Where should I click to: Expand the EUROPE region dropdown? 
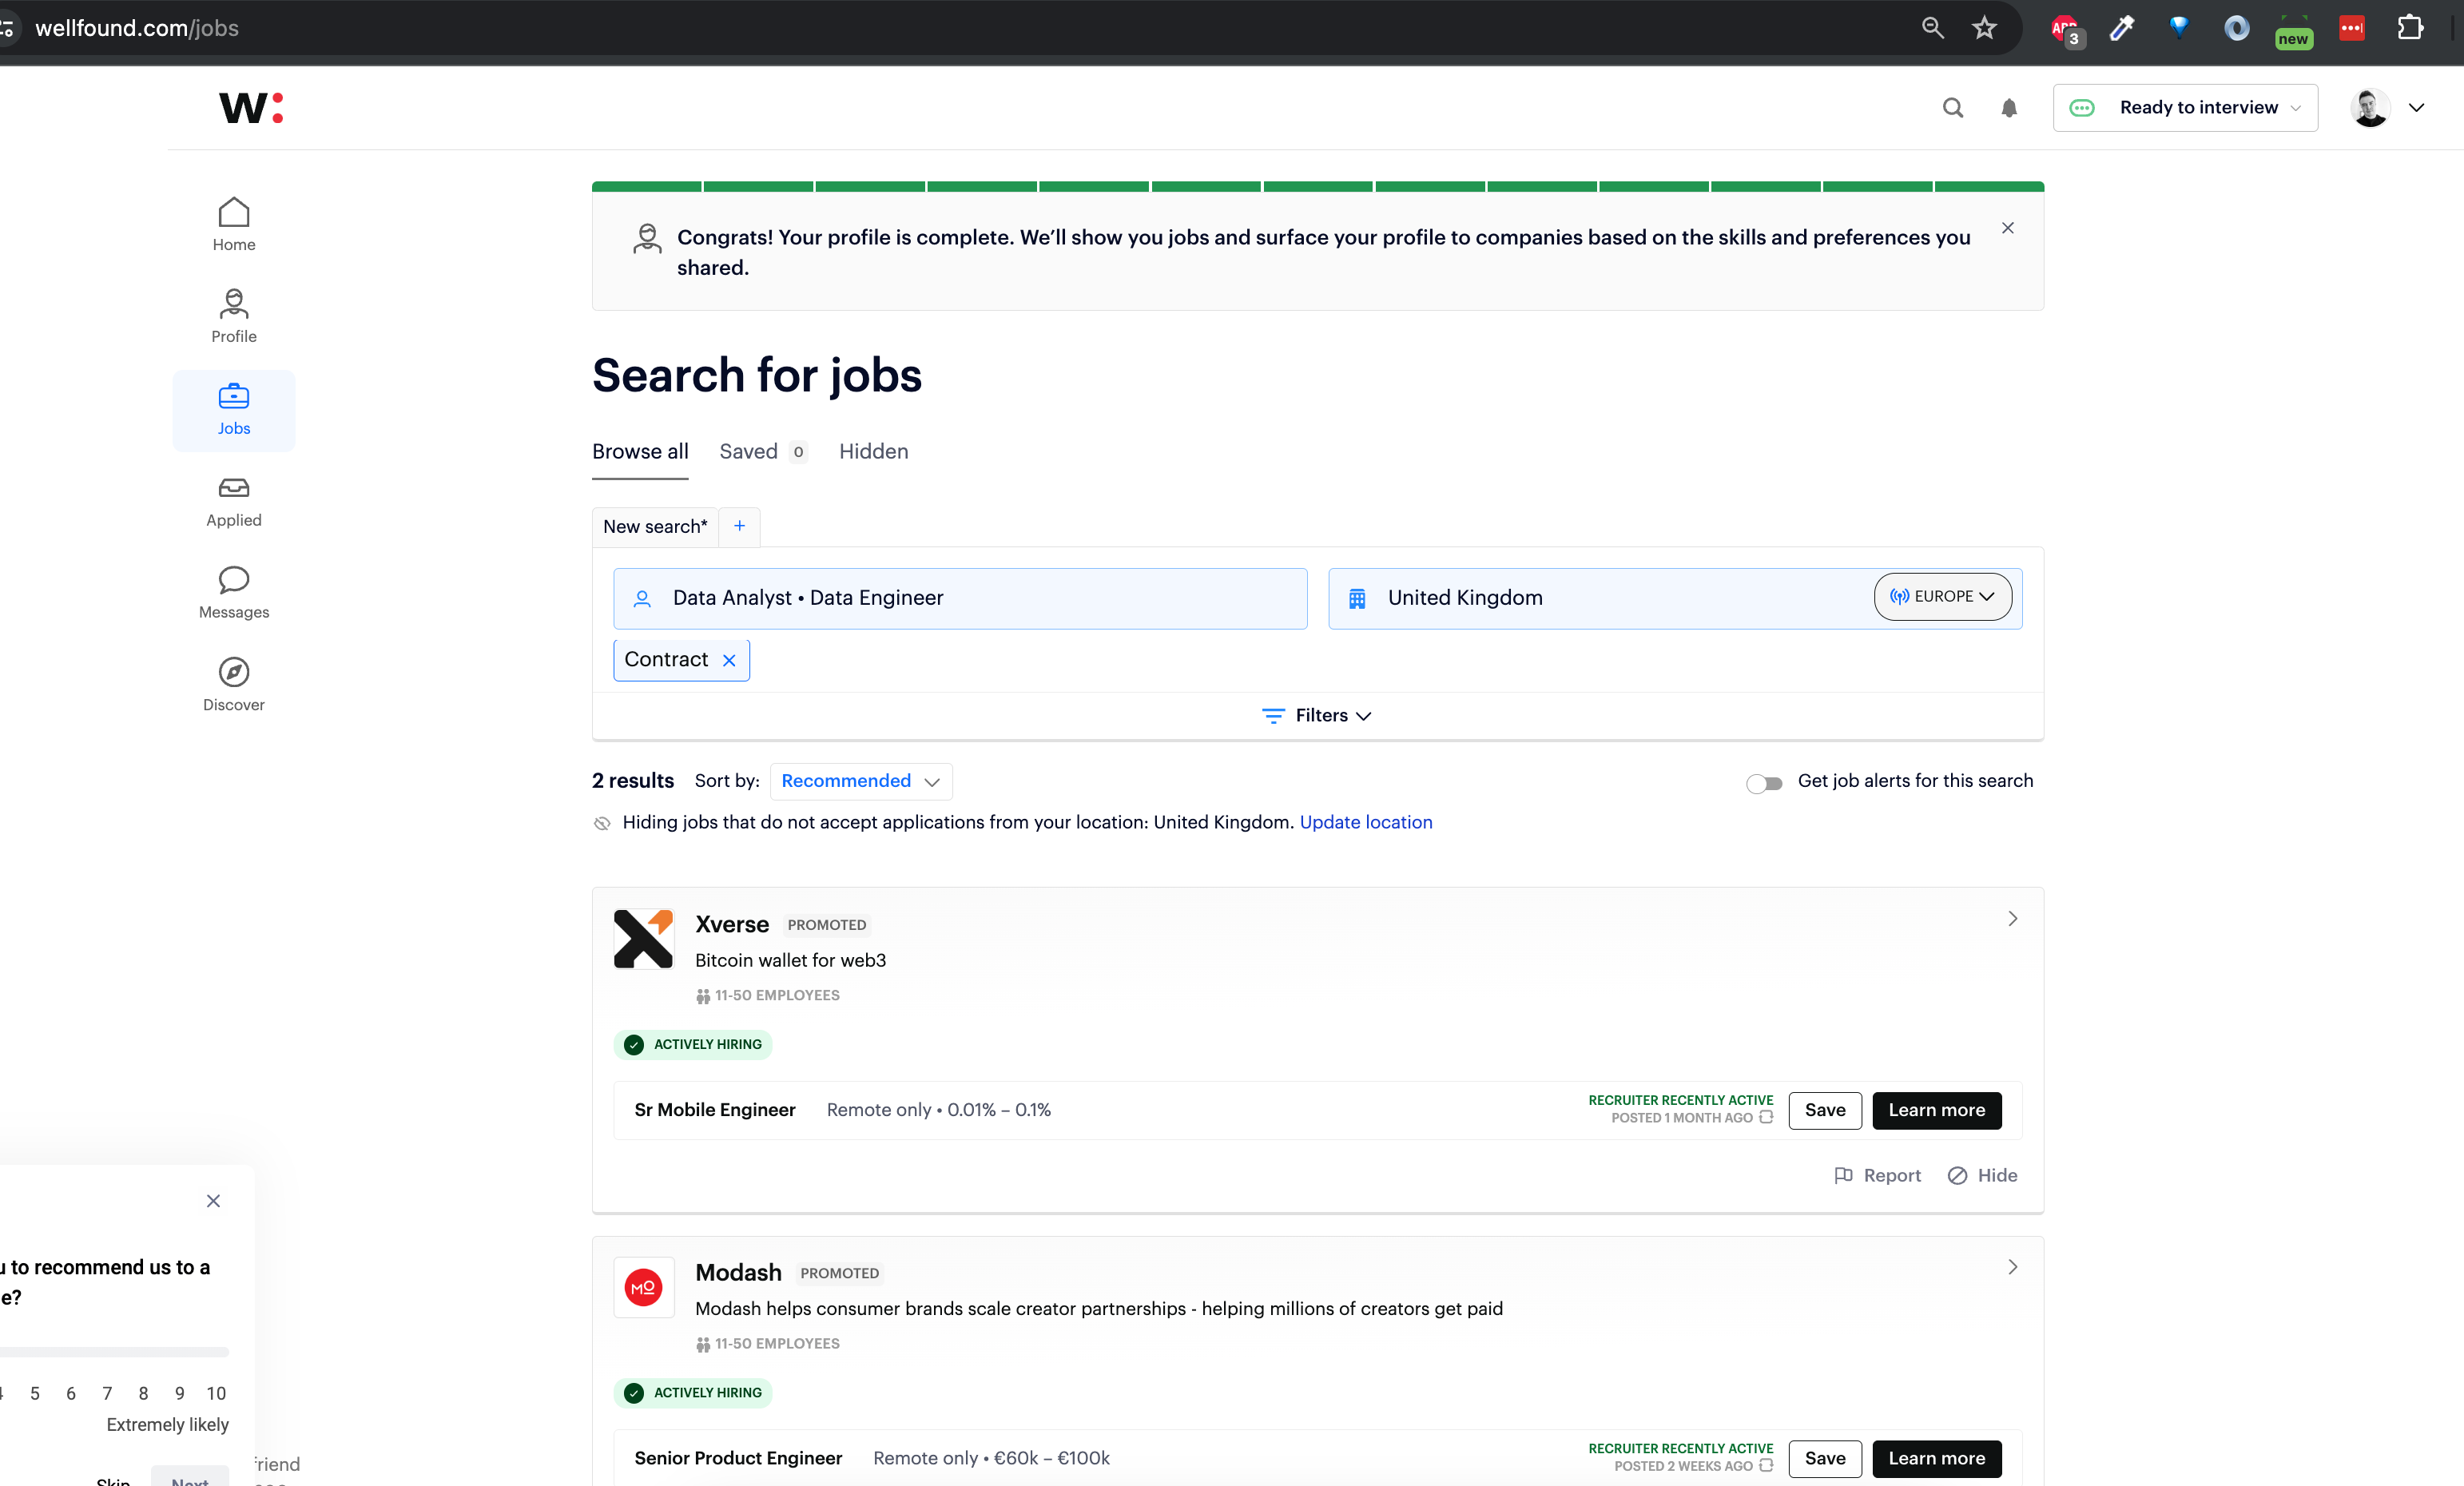pyautogui.click(x=1942, y=597)
